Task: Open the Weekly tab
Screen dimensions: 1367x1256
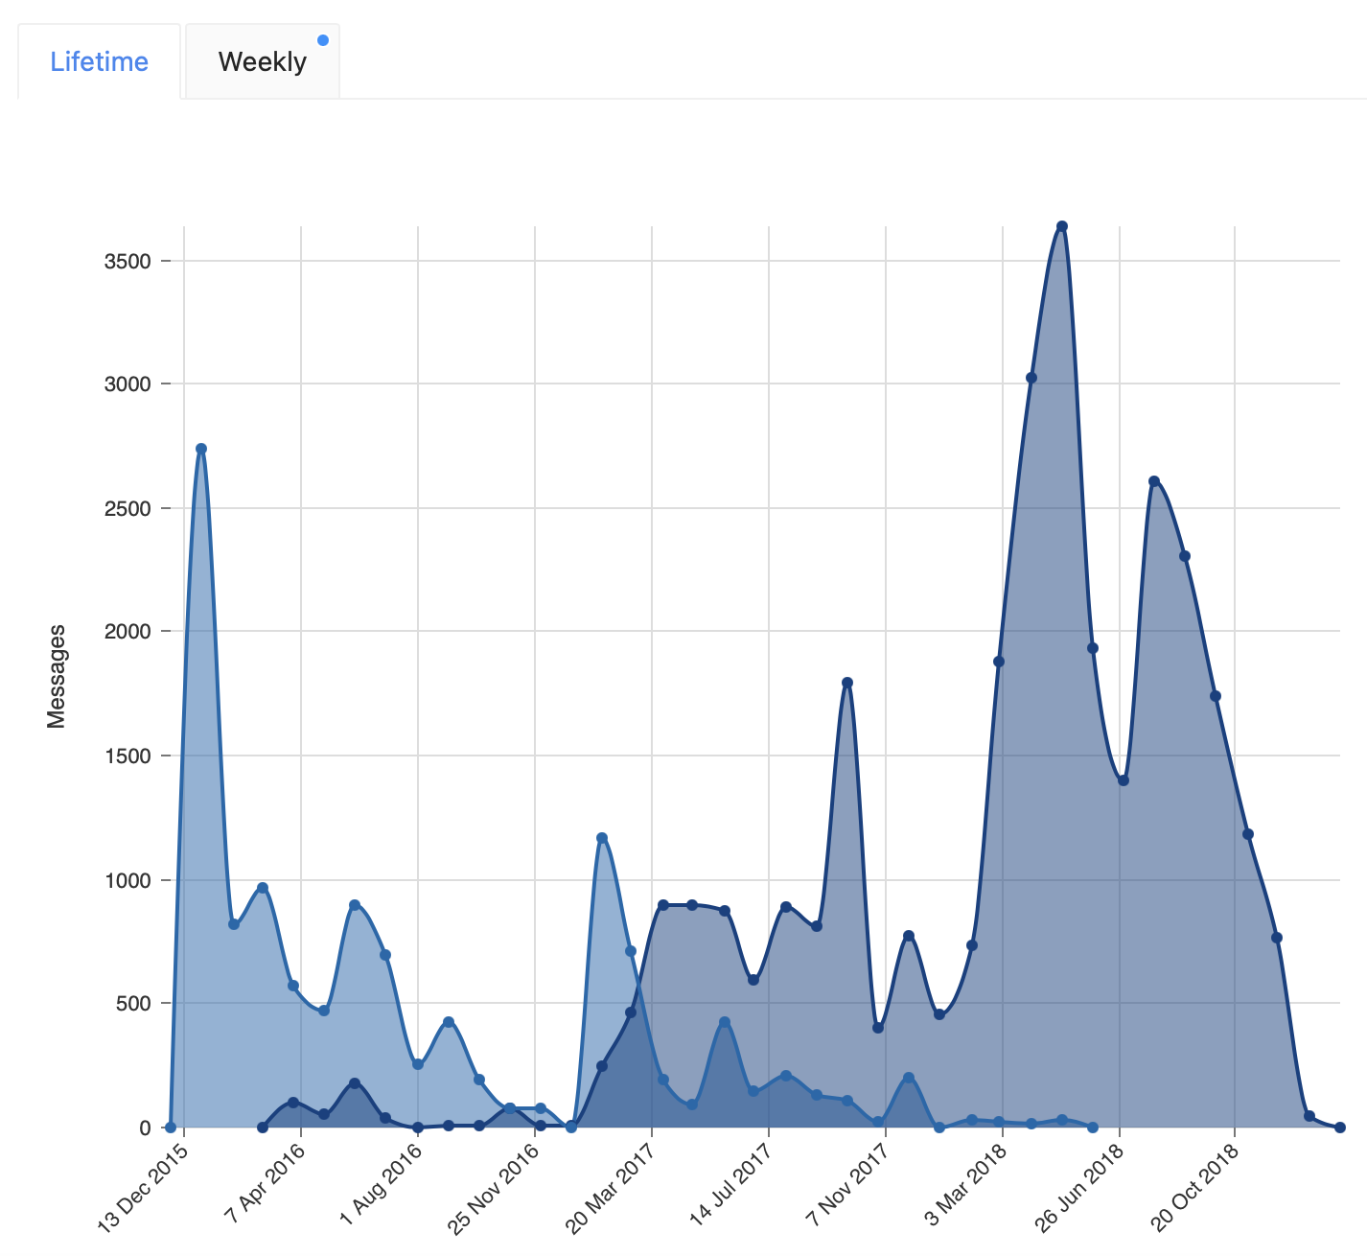Action: 262,62
